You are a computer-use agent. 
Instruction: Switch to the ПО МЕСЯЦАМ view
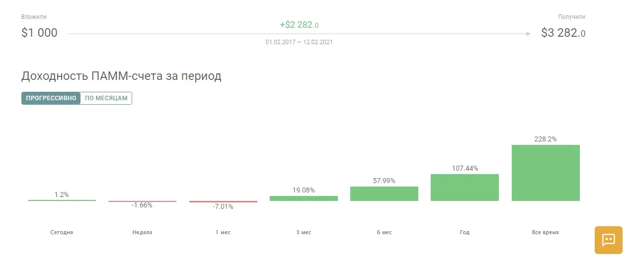[106, 98]
